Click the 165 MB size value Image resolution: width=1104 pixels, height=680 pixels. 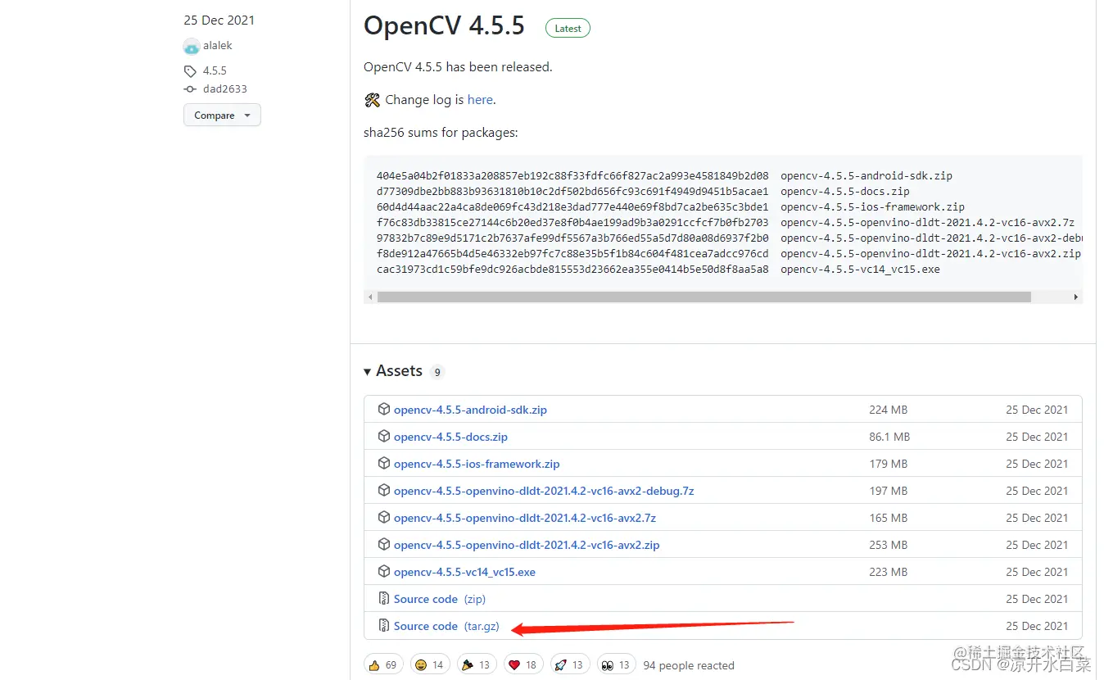(888, 518)
